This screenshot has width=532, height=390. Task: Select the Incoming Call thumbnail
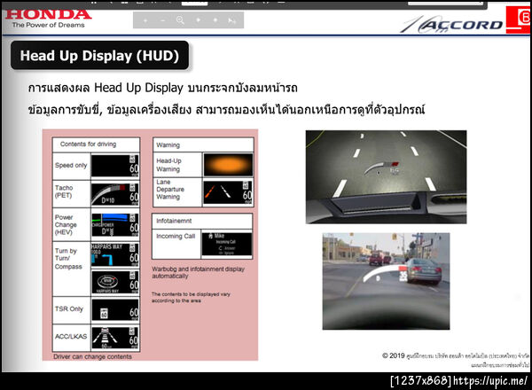[227, 244]
